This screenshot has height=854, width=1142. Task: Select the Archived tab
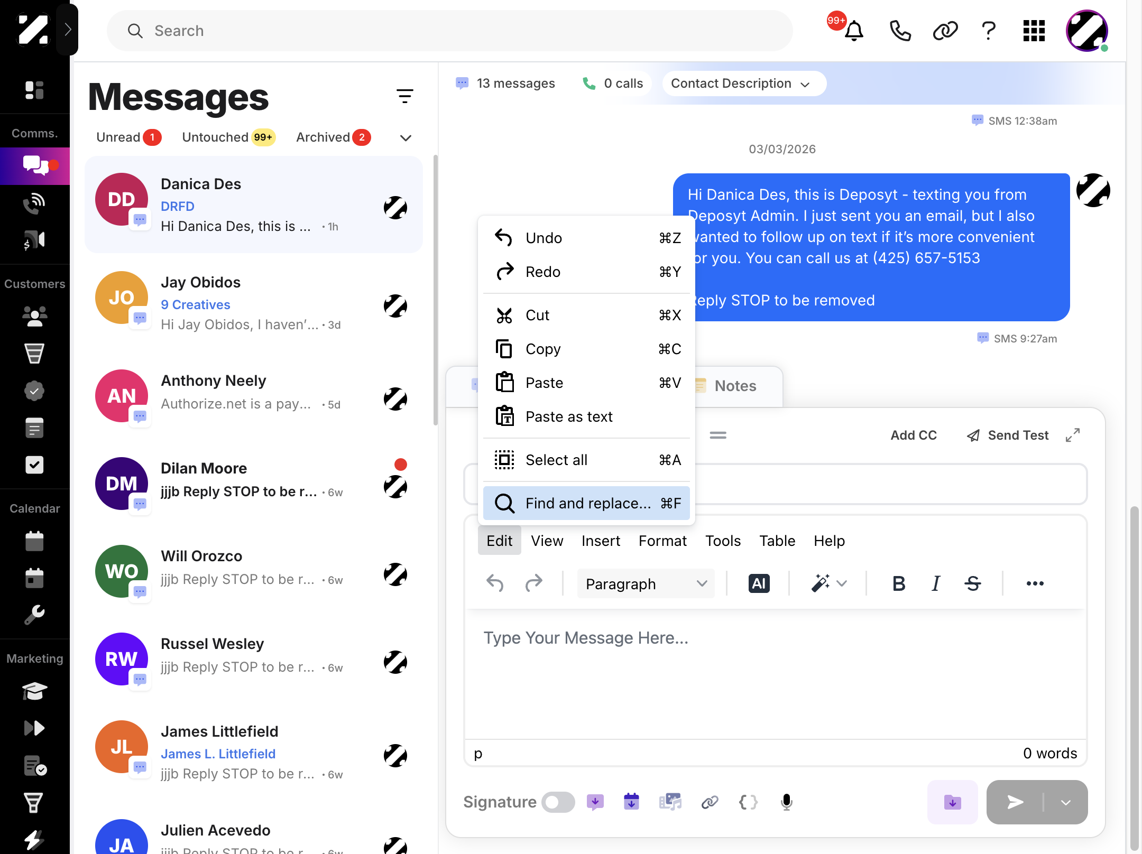coord(334,137)
